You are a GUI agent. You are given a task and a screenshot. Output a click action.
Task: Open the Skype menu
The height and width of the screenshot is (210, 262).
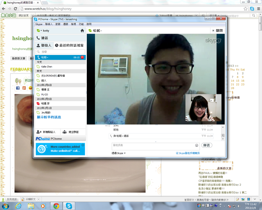[x=39, y=24]
